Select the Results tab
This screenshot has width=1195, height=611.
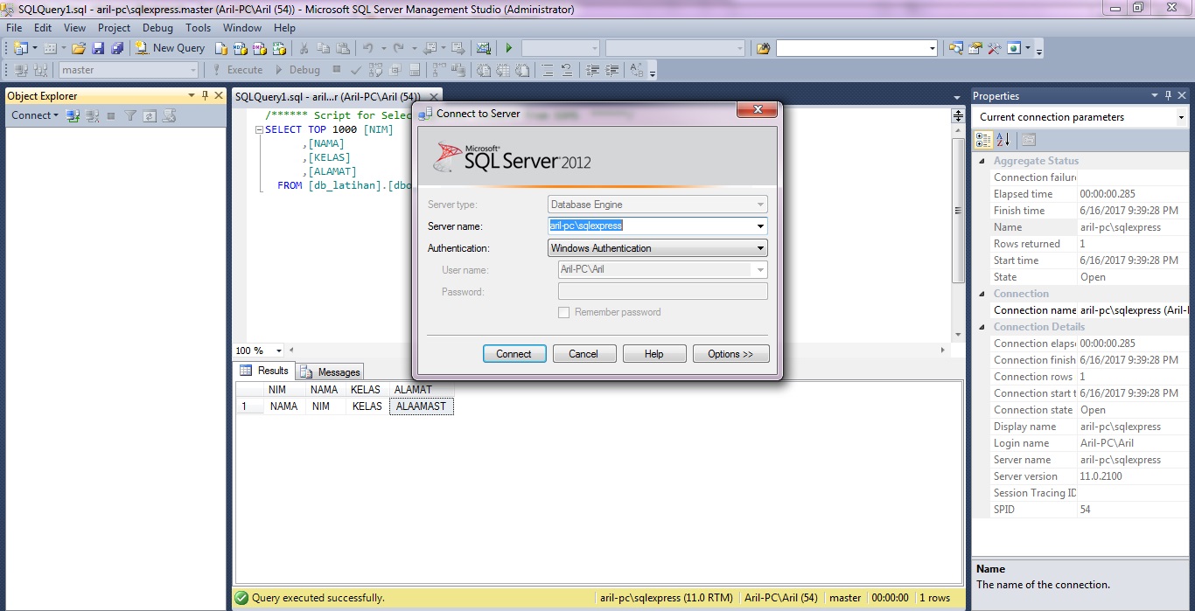(264, 371)
